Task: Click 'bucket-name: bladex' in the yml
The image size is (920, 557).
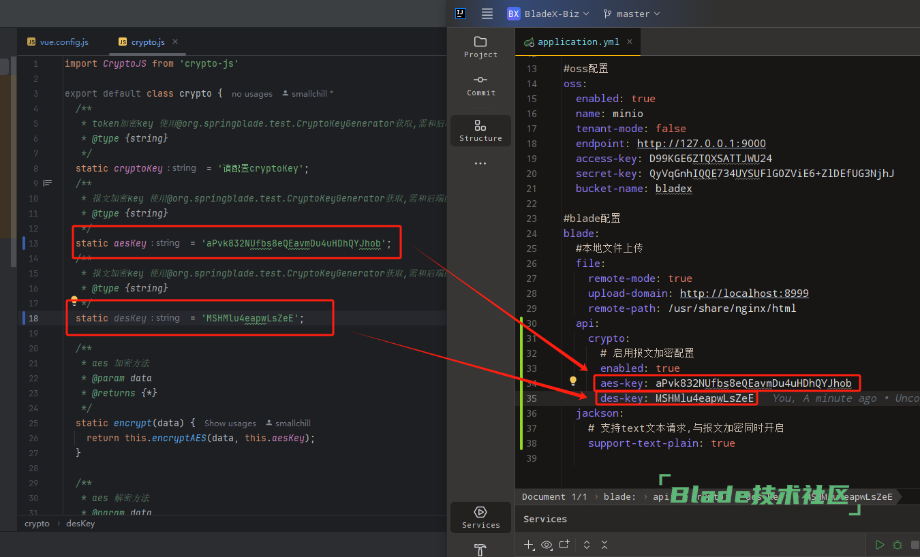Action: pos(634,189)
